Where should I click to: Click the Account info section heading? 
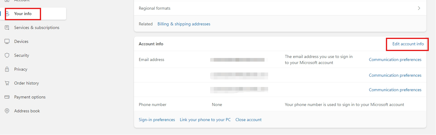tap(151, 44)
